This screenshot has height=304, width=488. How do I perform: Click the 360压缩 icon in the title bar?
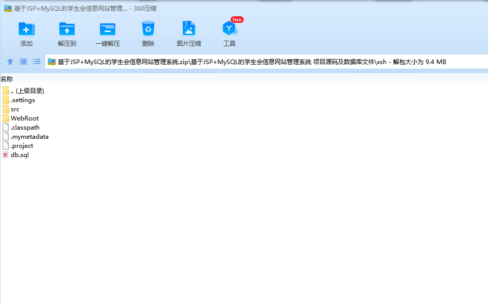coord(8,9)
